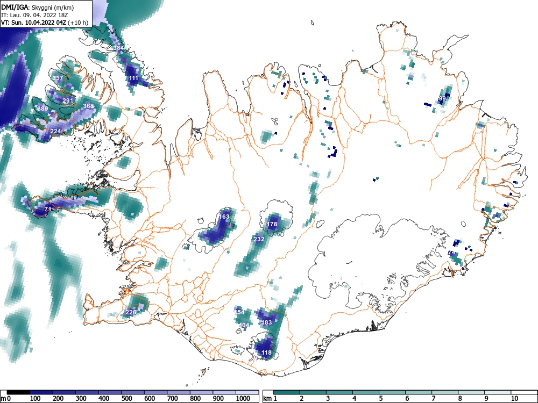Select the 100–200 m dark navy legend swatch

(41, 392)
